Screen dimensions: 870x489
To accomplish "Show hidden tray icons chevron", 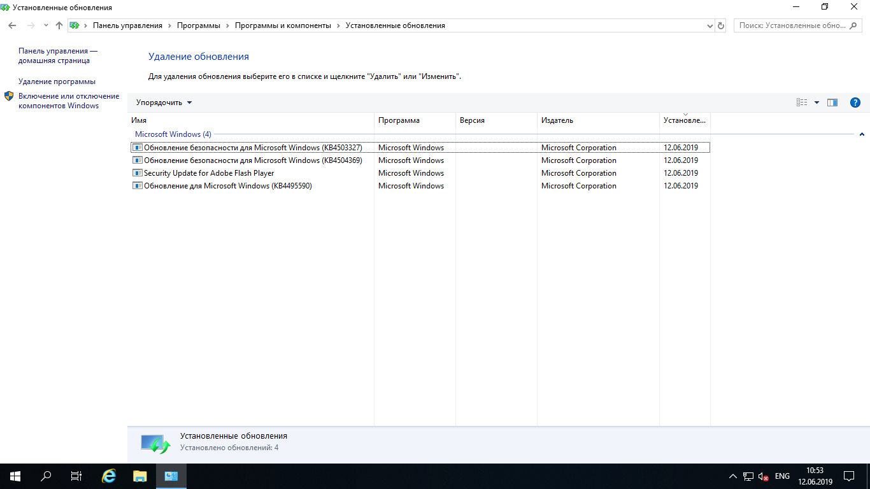I will 732,476.
